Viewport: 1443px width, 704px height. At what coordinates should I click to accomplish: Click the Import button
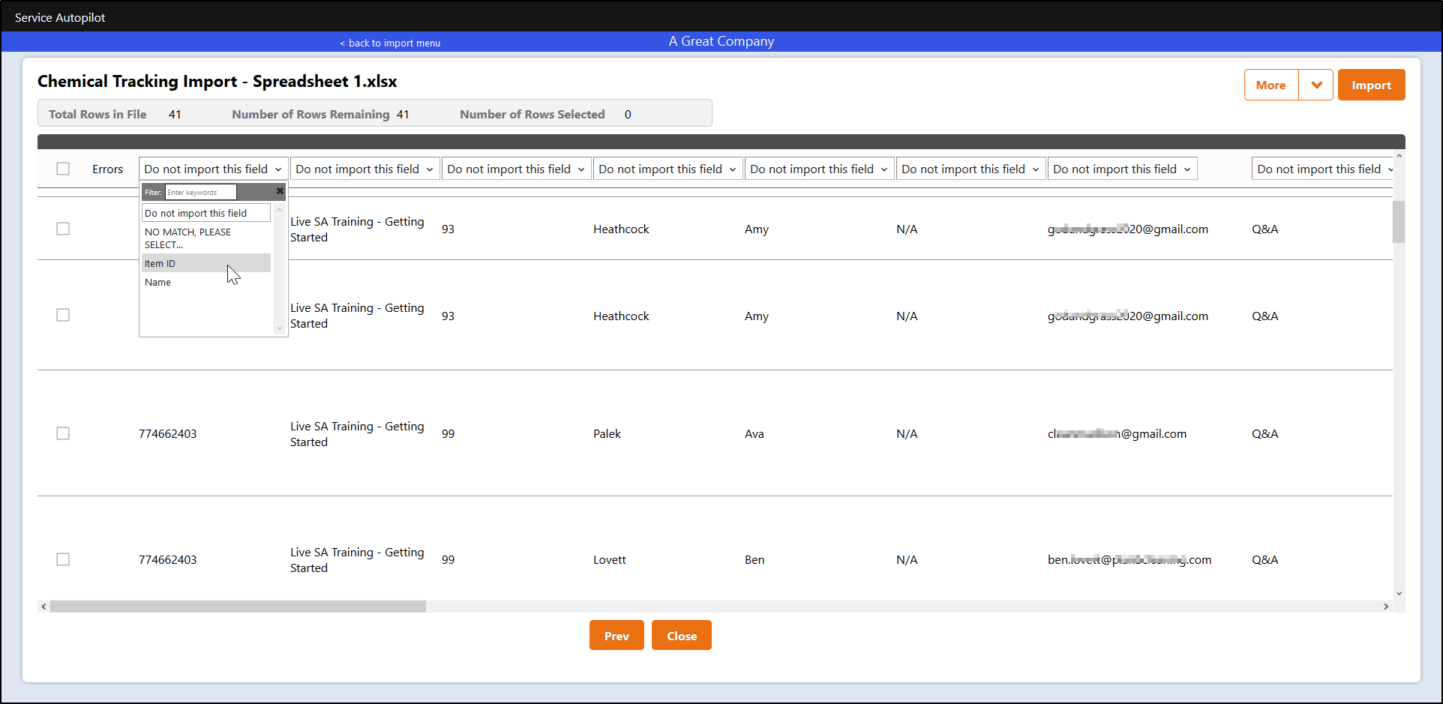pyautogui.click(x=1371, y=85)
